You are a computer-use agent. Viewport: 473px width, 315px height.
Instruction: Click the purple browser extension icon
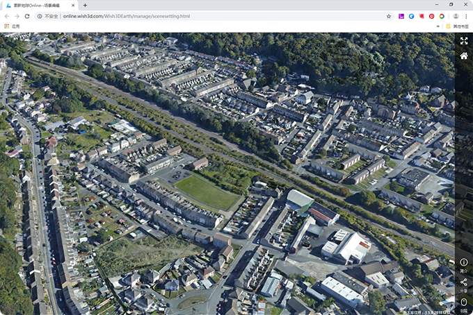click(401, 16)
